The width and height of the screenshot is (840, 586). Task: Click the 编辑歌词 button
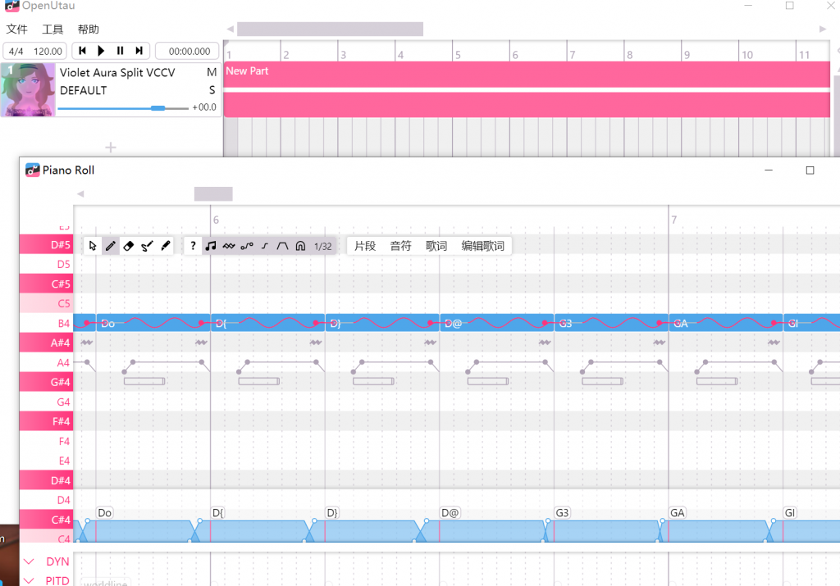[x=482, y=246]
